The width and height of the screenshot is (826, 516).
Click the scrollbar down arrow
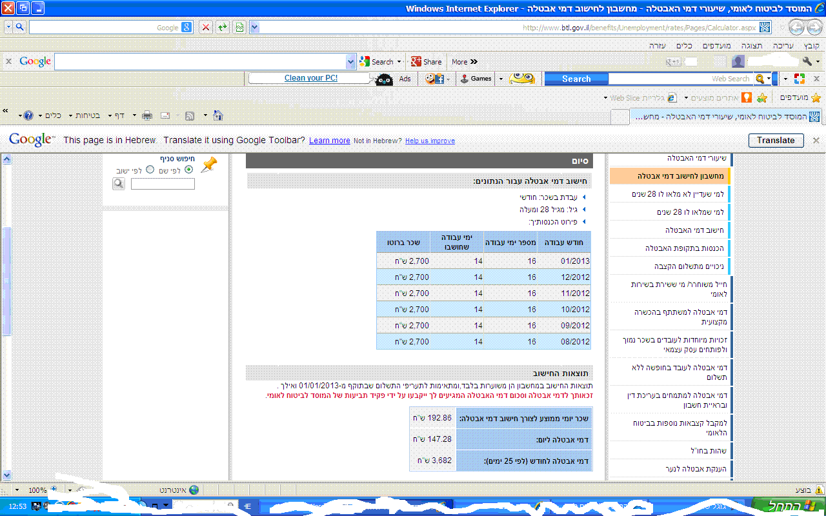click(x=7, y=475)
